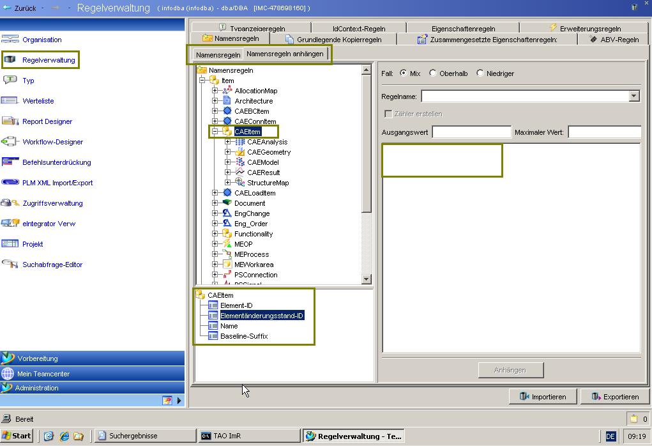Expand the Eng_Order tree node
This screenshot has width=652, height=446.
pos(215,224)
